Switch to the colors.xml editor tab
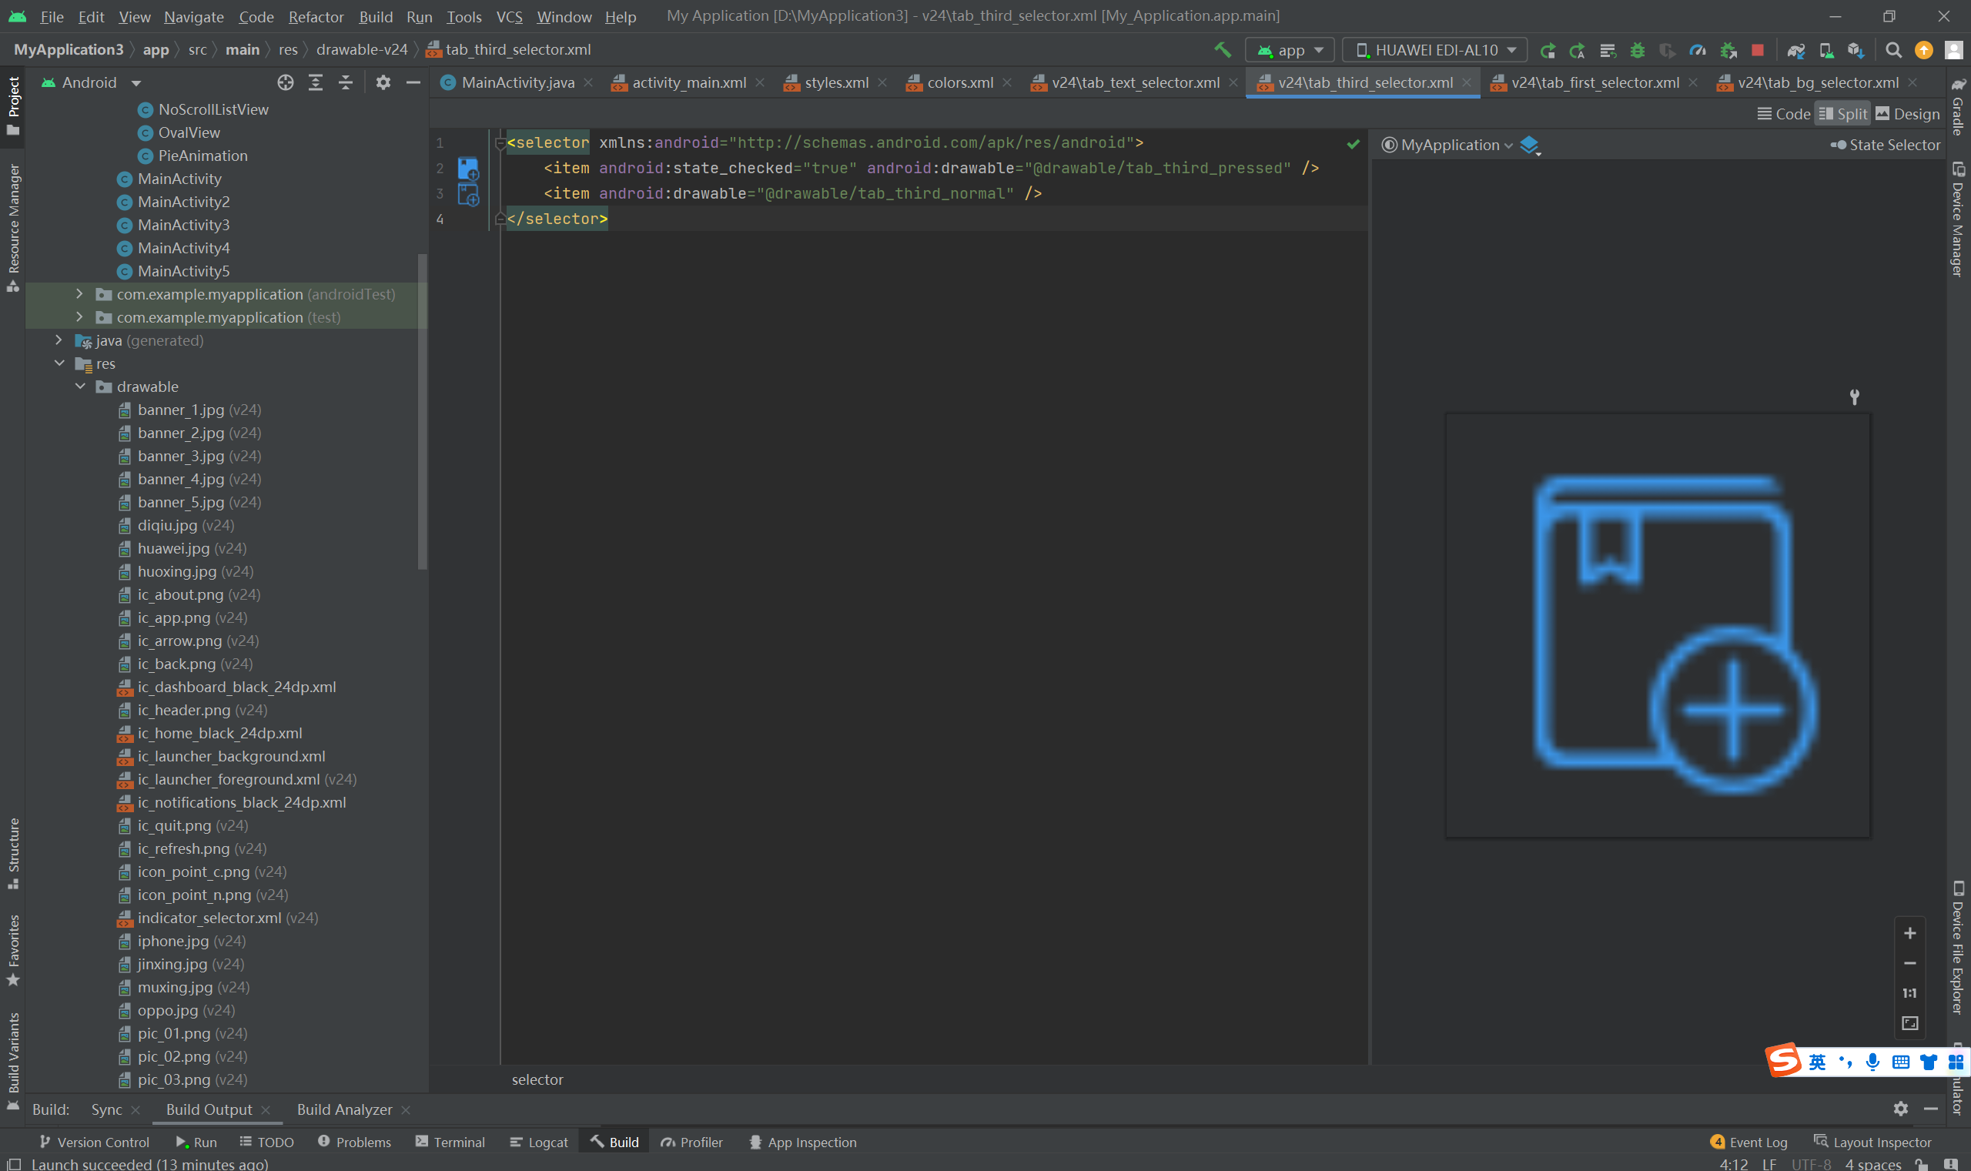The height and width of the screenshot is (1171, 1971). (959, 83)
